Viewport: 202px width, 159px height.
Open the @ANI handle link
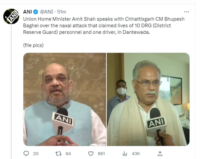coord(46,12)
